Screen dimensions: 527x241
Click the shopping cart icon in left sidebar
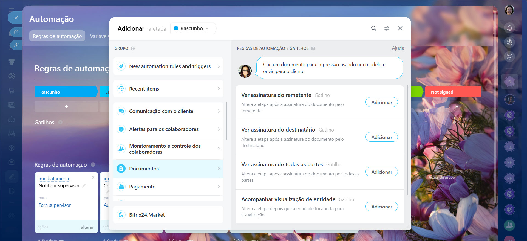point(12,91)
